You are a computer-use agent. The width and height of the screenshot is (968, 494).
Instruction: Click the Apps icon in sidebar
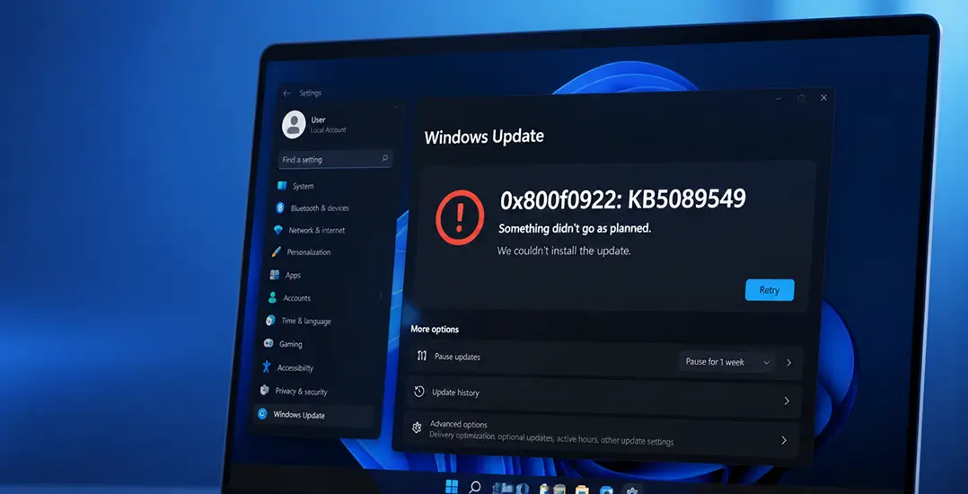coord(275,275)
